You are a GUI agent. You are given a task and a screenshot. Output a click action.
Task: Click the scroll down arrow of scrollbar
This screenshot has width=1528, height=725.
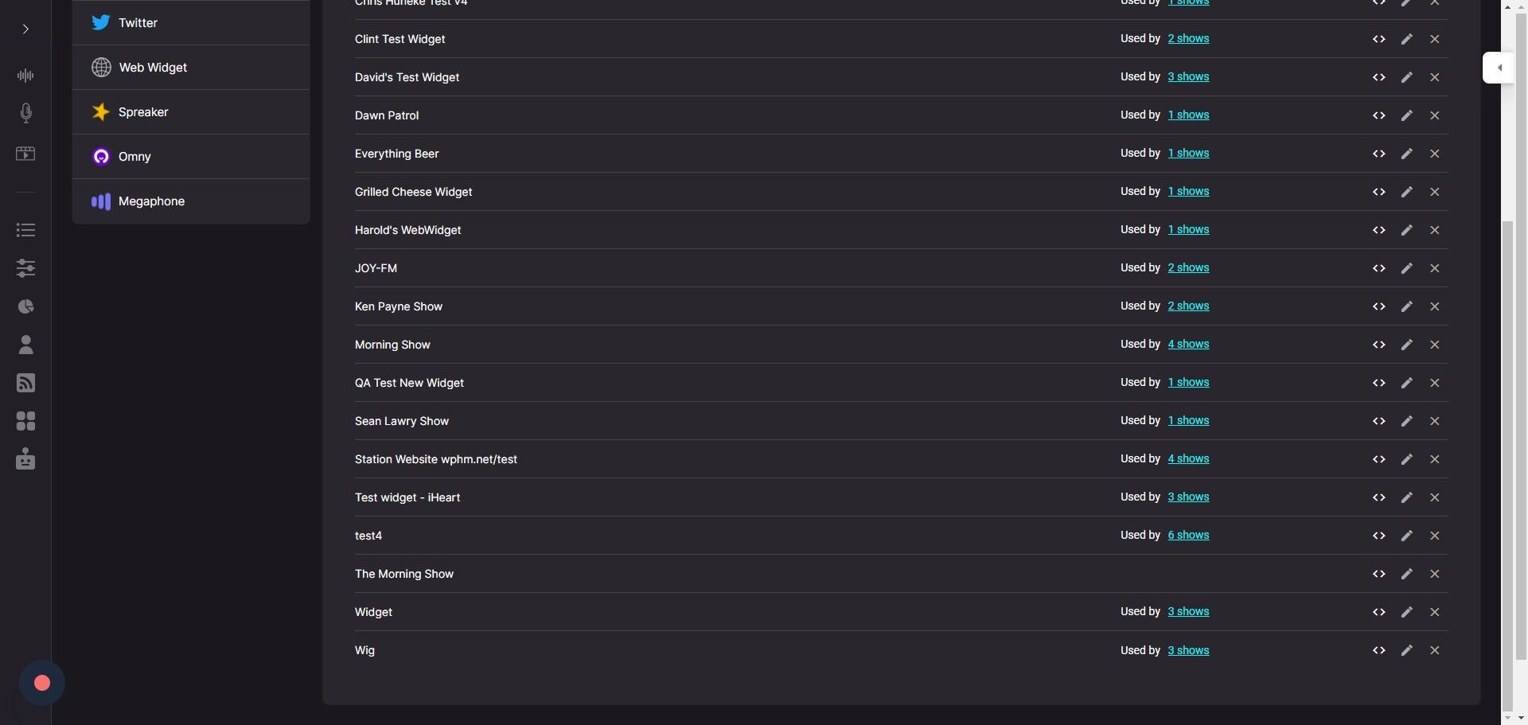pos(1508,718)
